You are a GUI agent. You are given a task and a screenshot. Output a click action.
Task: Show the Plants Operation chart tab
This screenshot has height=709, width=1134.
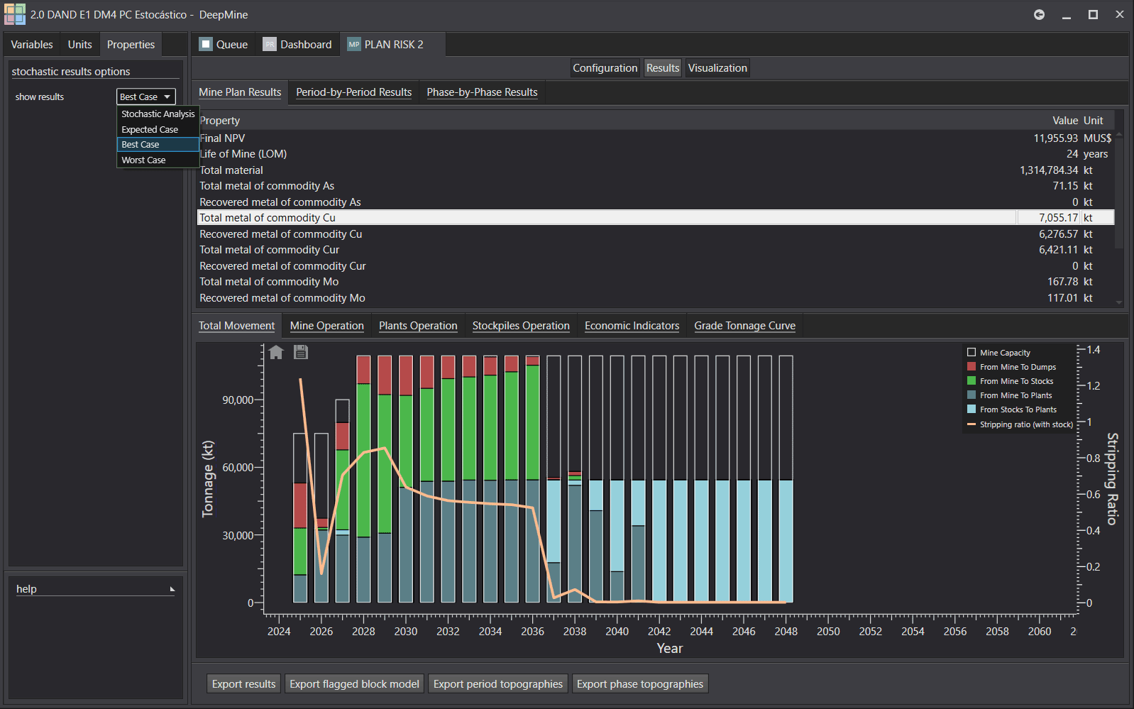pyautogui.click(x=418, y=326)
